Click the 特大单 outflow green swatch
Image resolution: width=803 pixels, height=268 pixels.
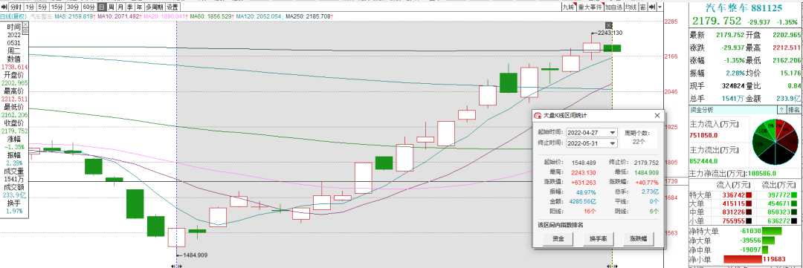click(794, 195)
